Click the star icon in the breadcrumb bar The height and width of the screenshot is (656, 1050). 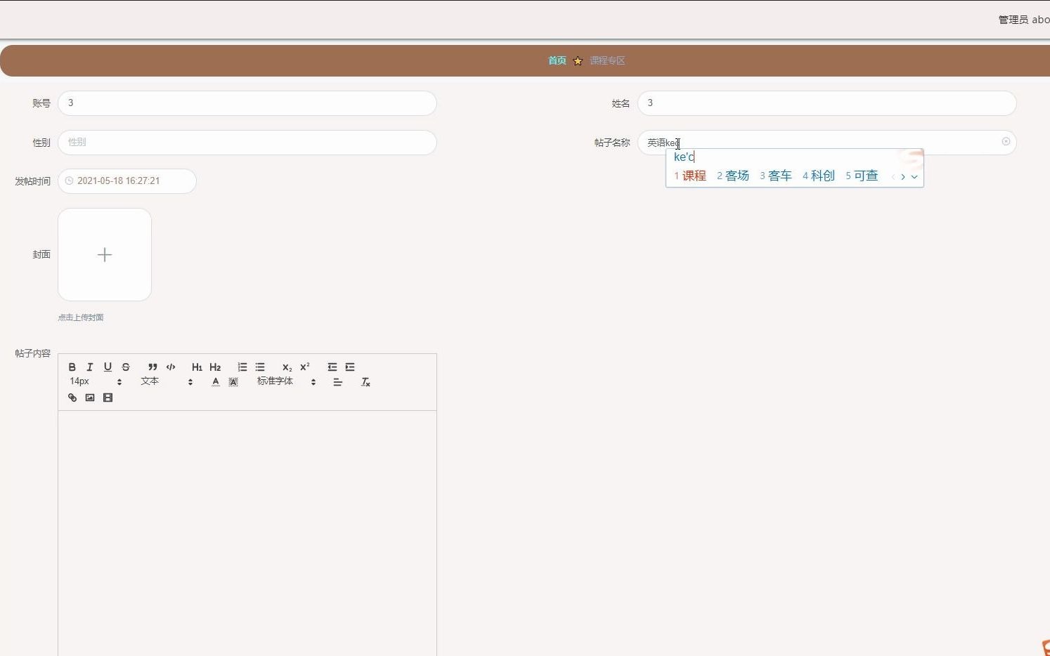(x=578, y=60)
